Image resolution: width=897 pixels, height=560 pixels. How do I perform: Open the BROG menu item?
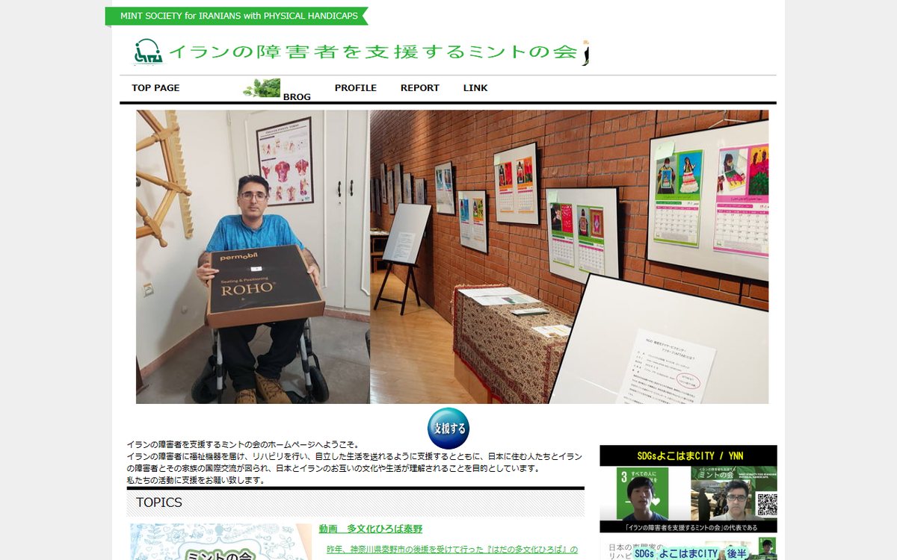pyautogui.click(x=297, y=97)
